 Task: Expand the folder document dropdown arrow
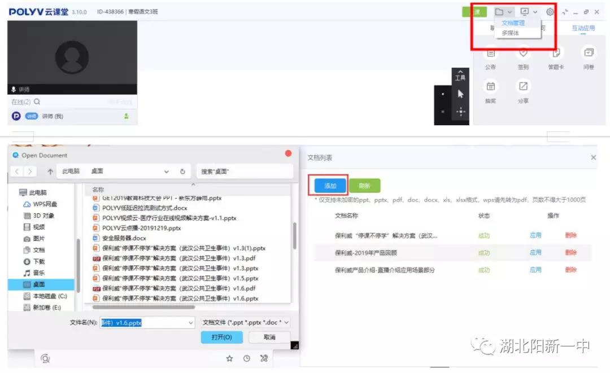(509, 12)
